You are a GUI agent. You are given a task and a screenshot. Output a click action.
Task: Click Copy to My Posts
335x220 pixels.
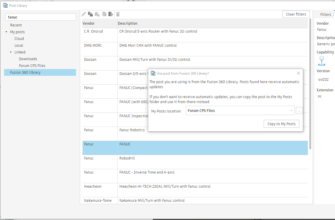click(281, 124)
